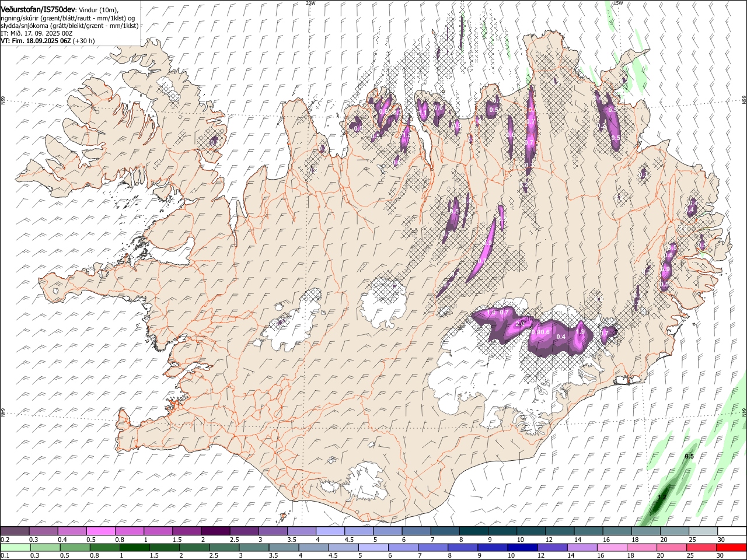
Task: Click the 8 royal blue rain legend swatch
Action: 462,547
